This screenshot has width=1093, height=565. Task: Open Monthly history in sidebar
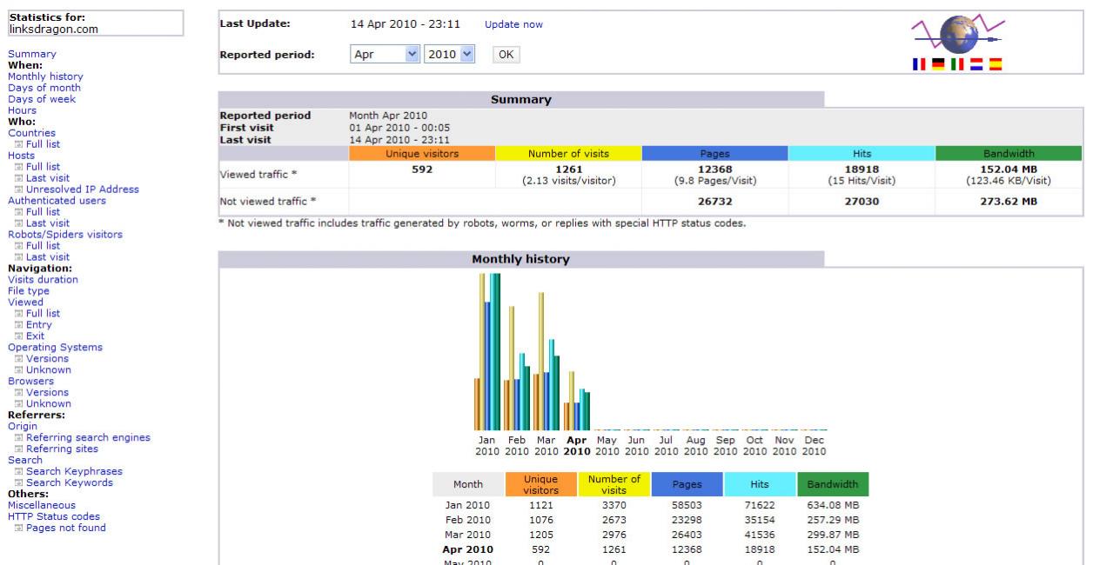pos(45,76)
